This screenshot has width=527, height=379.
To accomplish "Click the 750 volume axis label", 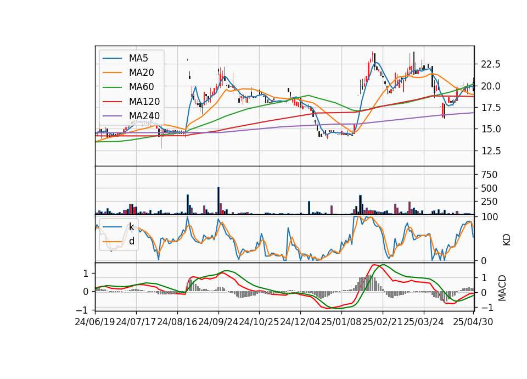I will [x=489, y=175].
